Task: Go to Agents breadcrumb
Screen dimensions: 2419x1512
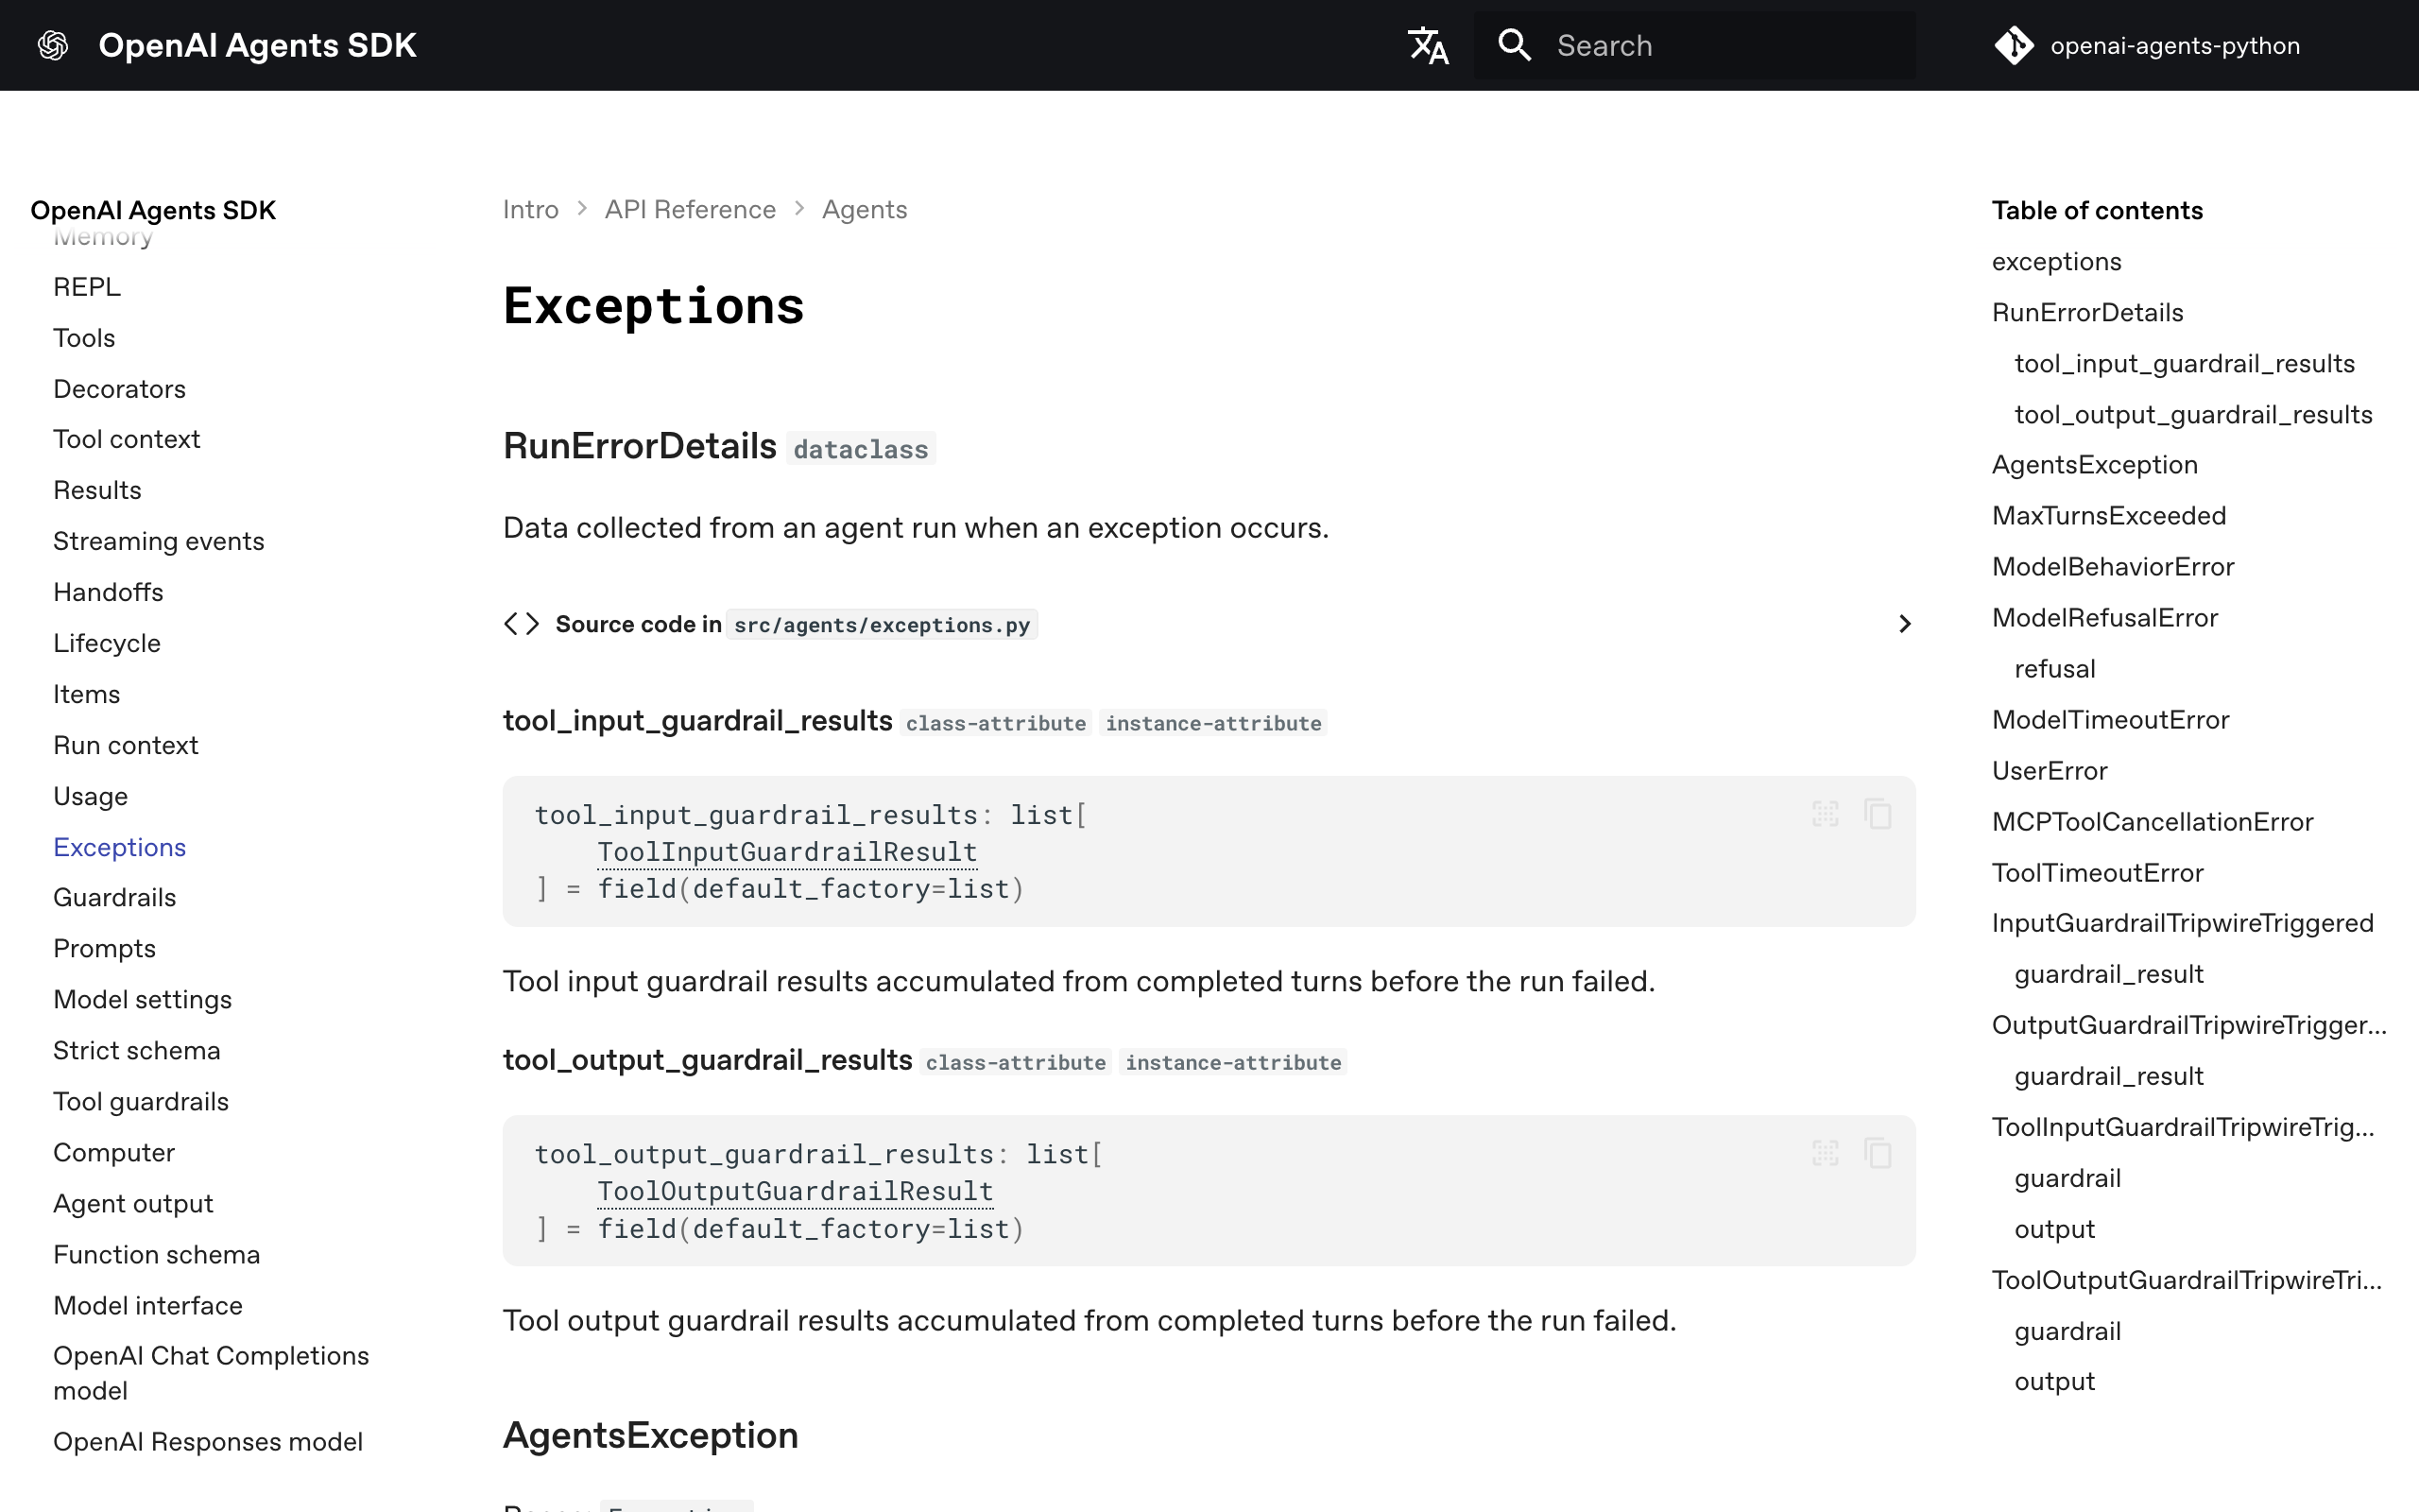Action: coord(865,209)
